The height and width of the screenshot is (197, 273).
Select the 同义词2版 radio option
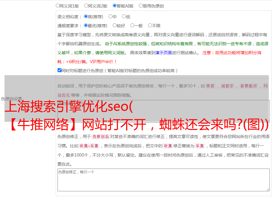[86, 6]
